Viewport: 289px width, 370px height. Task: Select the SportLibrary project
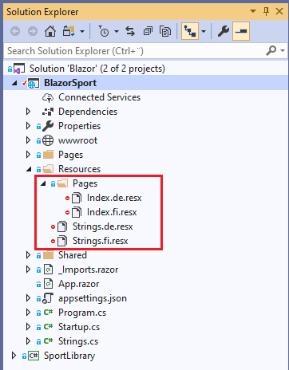(69, 356)
